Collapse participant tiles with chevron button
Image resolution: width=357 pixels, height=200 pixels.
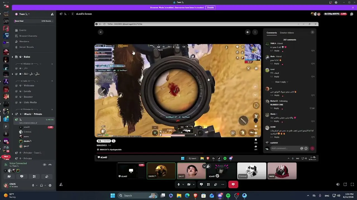pyautogui.click(x=204, y=166)
